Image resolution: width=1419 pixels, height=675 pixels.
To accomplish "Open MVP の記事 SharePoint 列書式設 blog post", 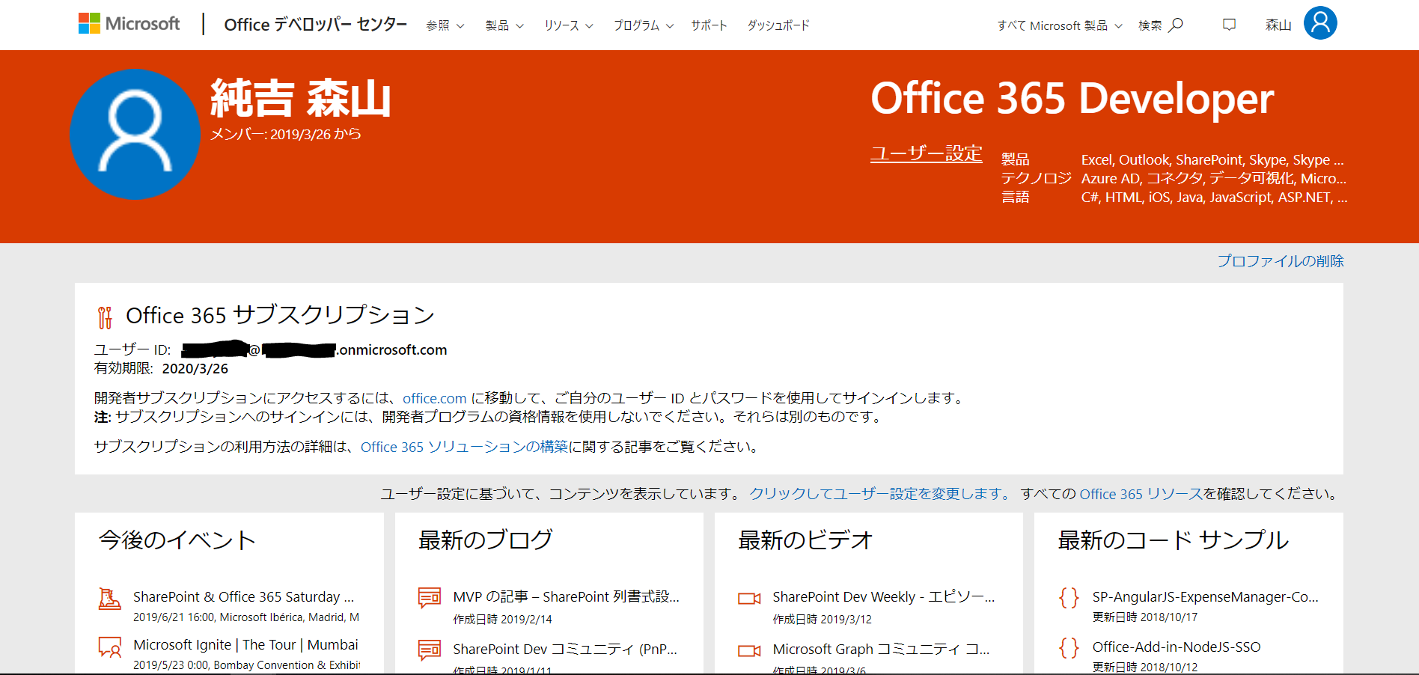I will pyautogui.click(x=566, y=597).
